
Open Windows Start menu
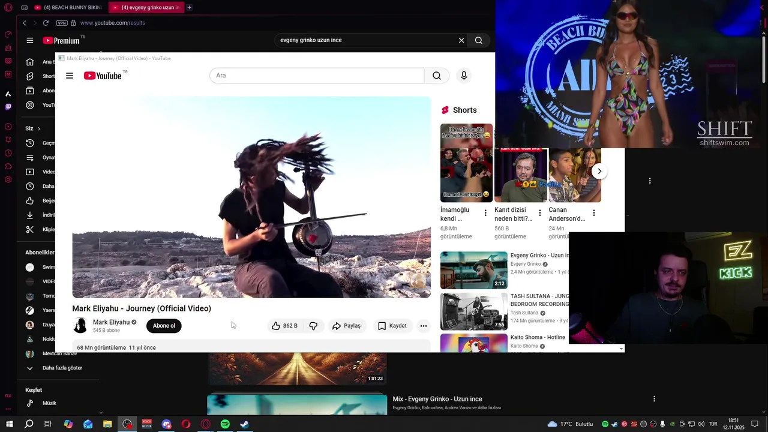9,424
